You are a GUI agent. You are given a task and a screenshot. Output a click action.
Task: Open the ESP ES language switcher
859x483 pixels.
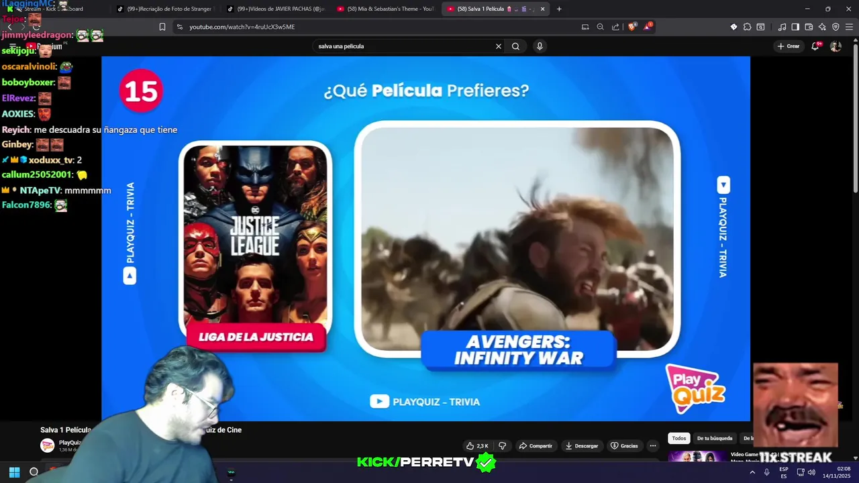[x=784, y=472]
